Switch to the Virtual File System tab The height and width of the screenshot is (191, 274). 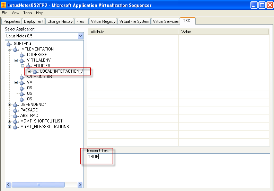coord(134,21)
